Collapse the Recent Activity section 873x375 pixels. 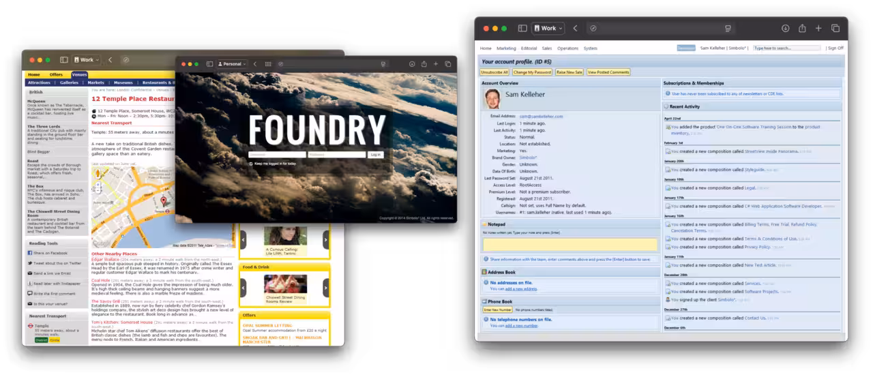(x=666, y=106)
